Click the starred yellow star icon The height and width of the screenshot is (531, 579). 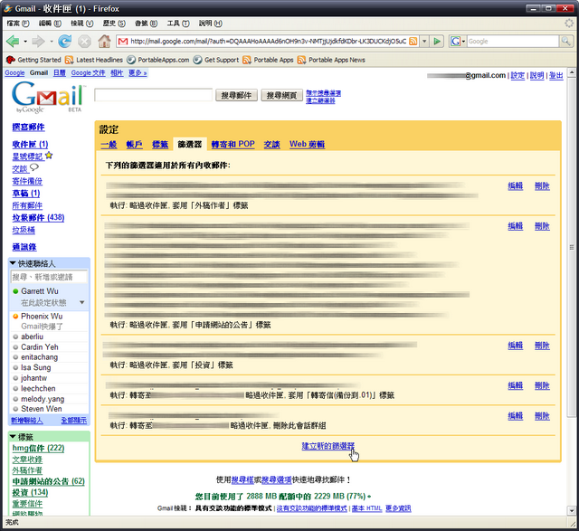(49, 156)
